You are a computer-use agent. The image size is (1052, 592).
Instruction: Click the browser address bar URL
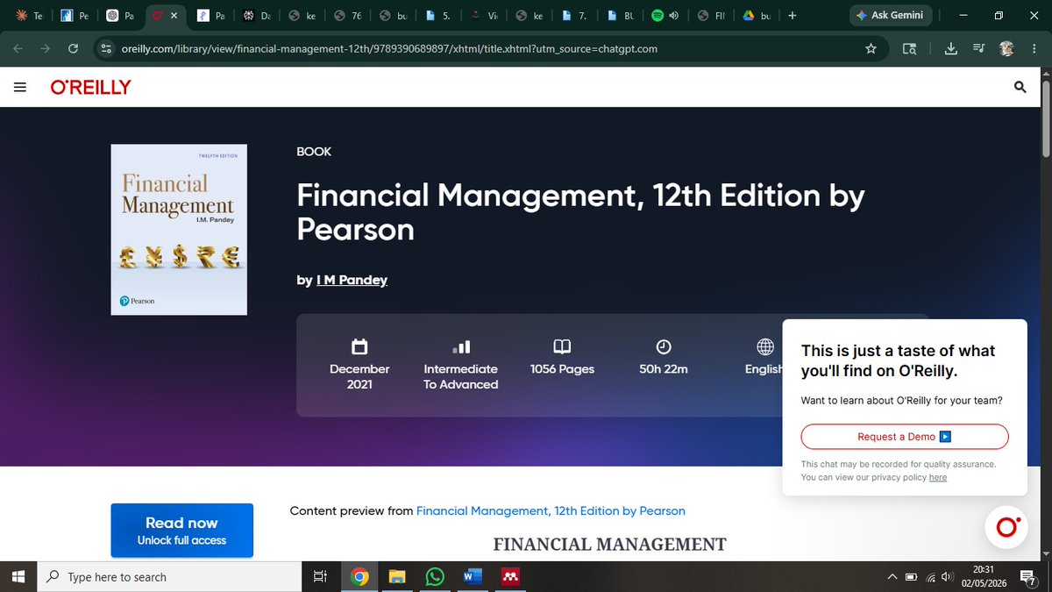pyautogui.click(x=389, y=49)
